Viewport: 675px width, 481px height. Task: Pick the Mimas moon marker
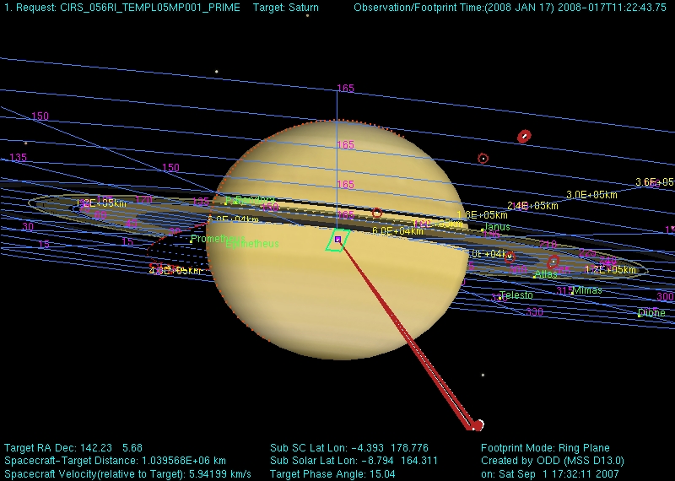point(574,292)
